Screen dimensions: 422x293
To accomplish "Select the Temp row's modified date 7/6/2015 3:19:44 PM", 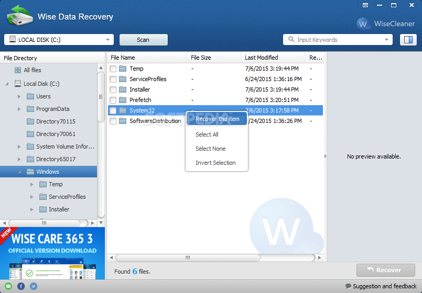I will (272, 69).
